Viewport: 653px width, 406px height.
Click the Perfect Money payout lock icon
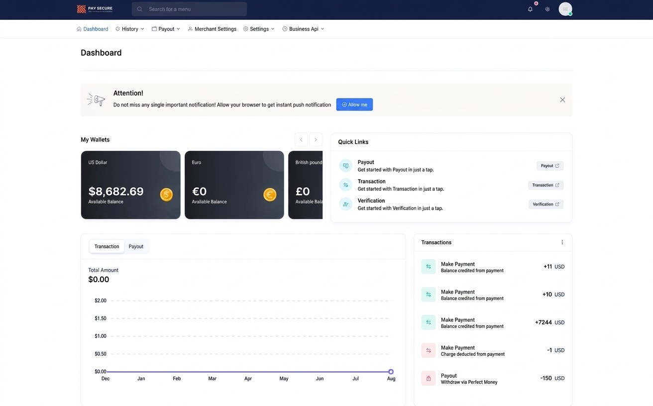429,378
